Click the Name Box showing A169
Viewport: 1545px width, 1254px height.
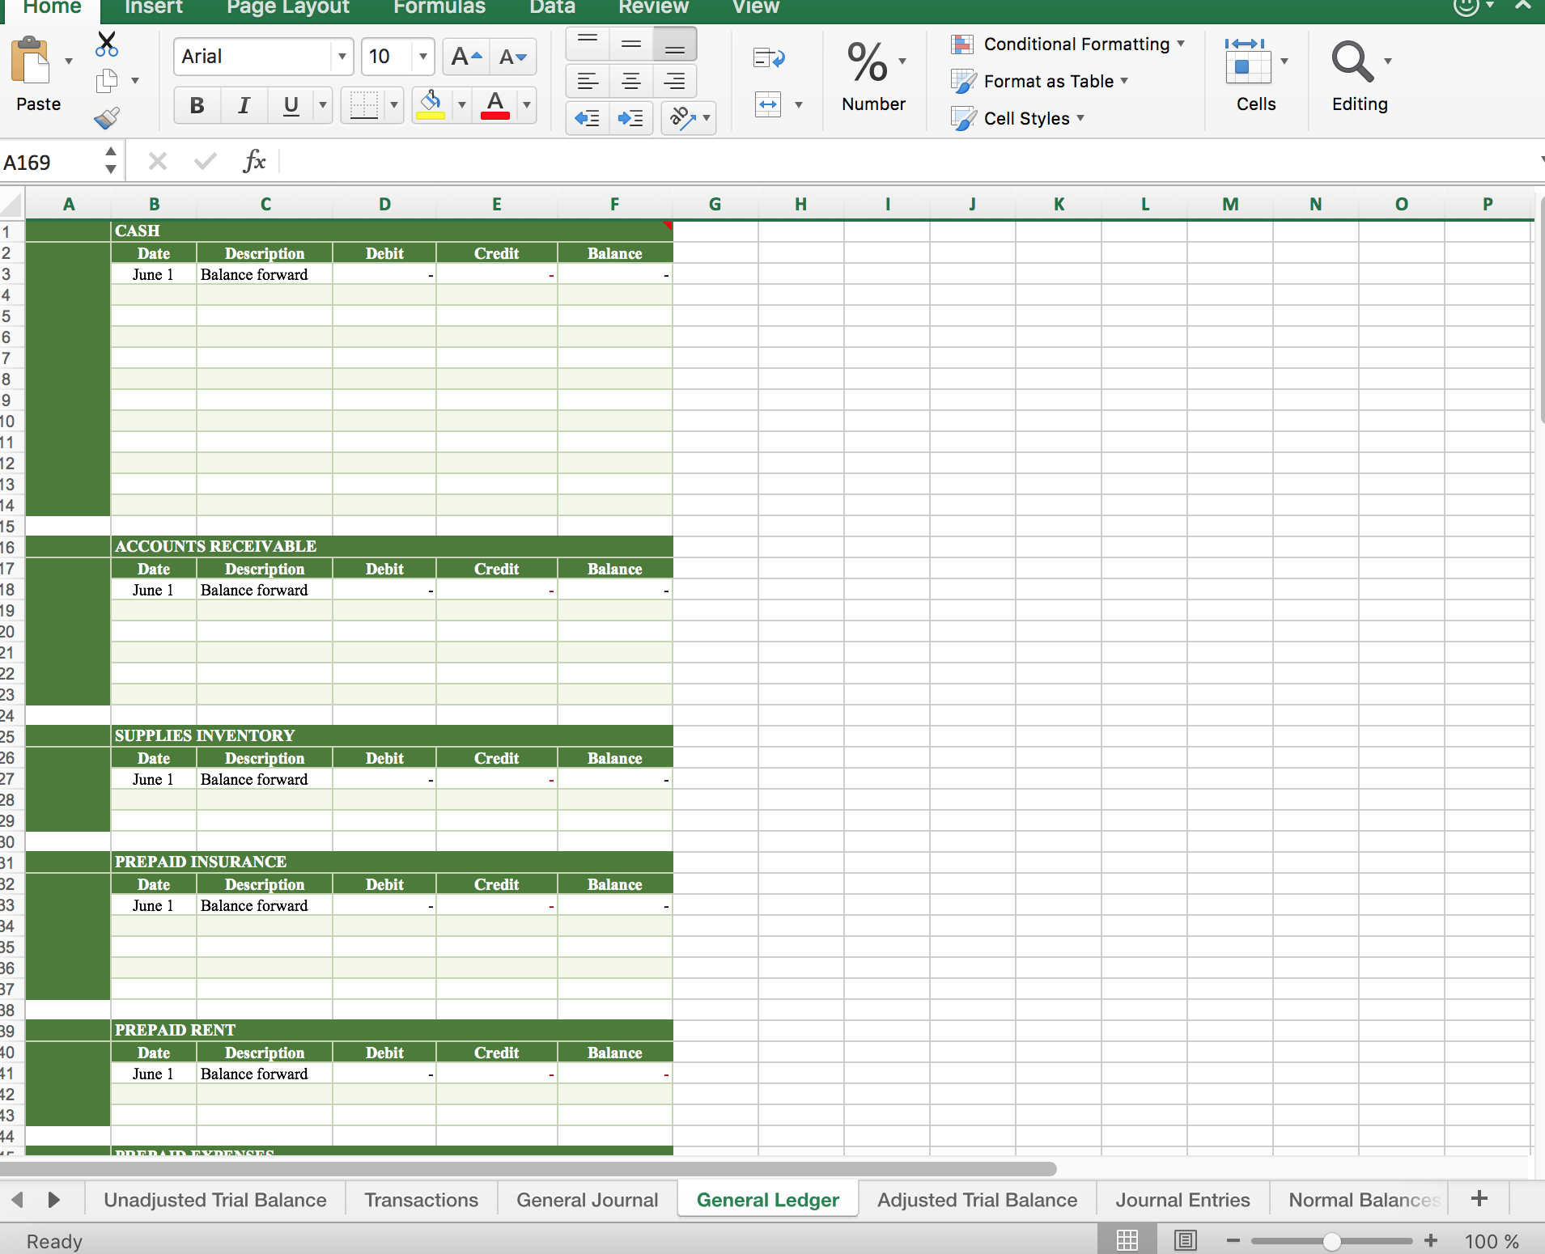(50, 163)
